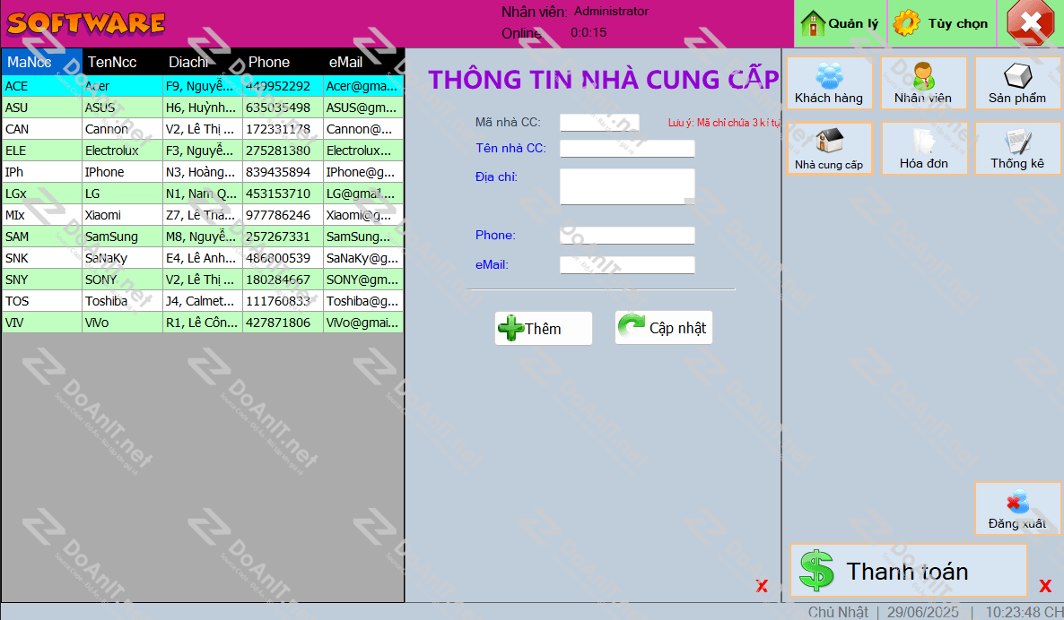Open the Thống kê statistics module
Screen dimensions: 1064x620
click(x=1017, y=149)
